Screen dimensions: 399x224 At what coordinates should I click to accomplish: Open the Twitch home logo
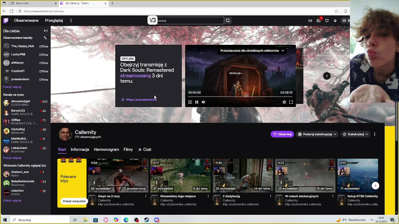(6, 21)
